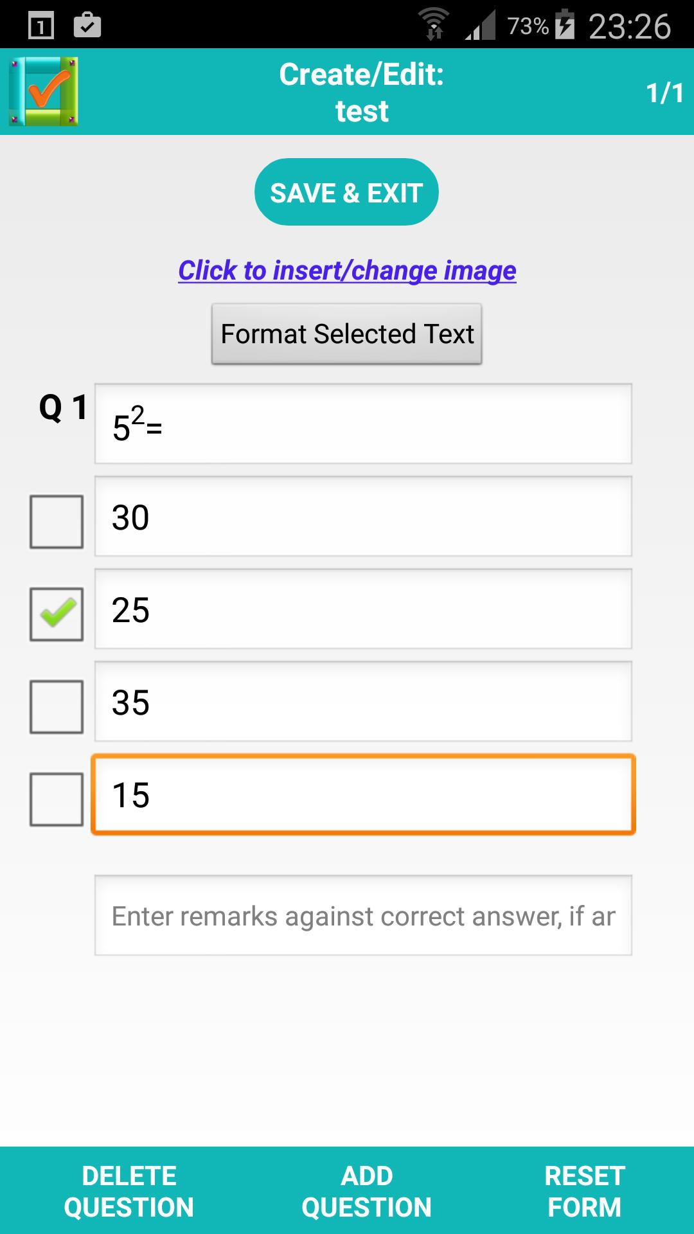
Task: Click the 1/1 page indicator
Action: pyautogui.click(x=663, y=92)
